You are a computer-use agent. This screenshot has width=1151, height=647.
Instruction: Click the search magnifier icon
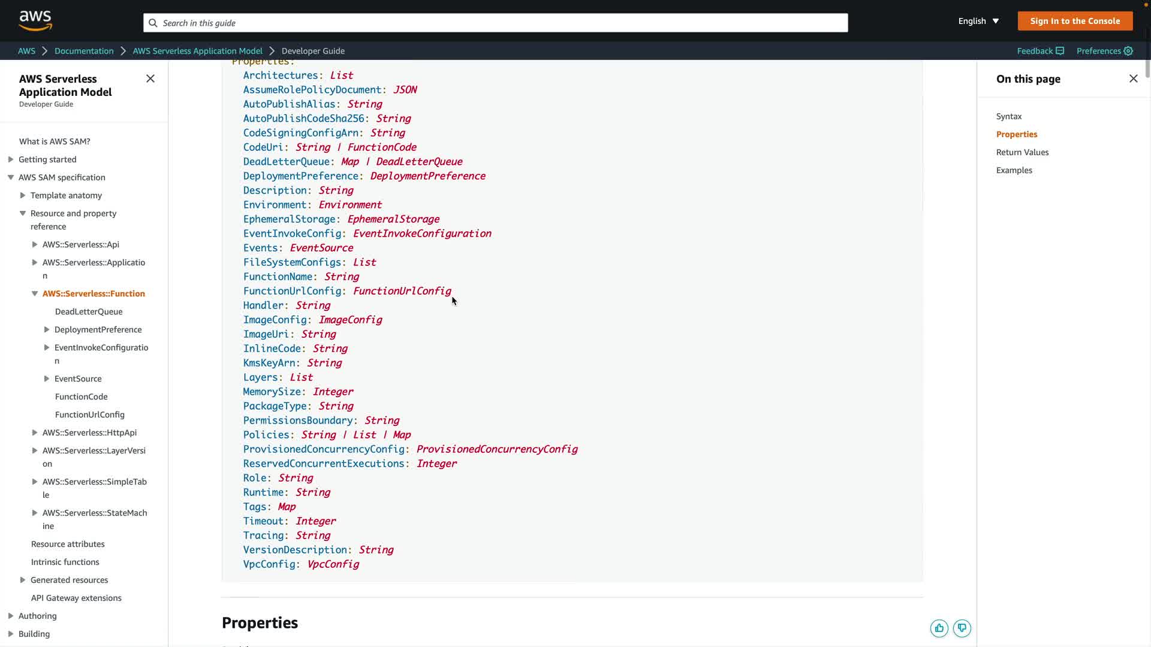(153, 23)
